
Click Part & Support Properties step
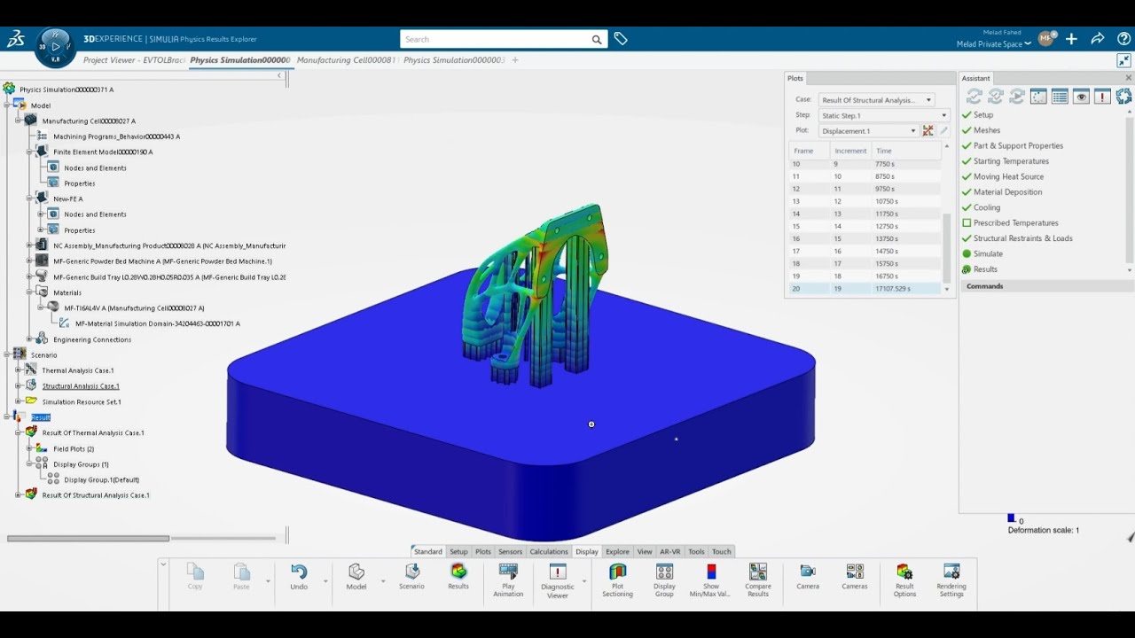point(1018,146)
